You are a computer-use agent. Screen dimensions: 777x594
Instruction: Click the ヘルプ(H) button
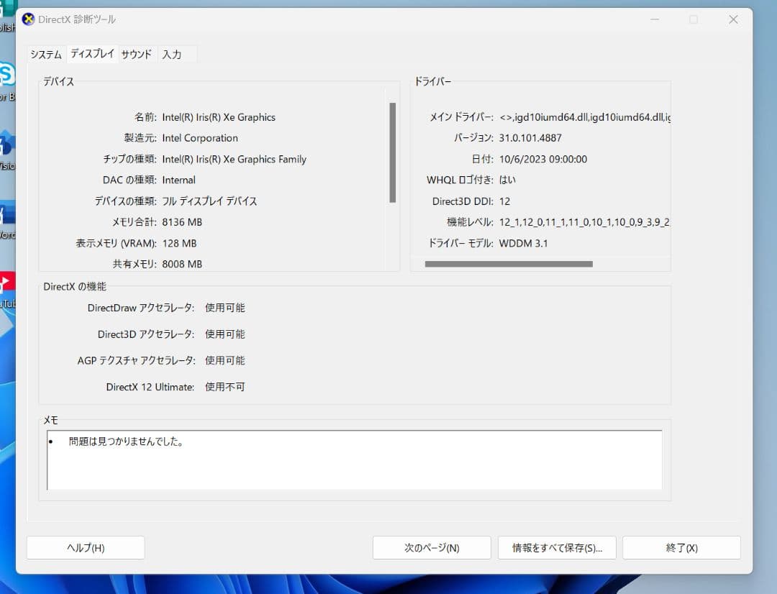[x=85, y=547]
